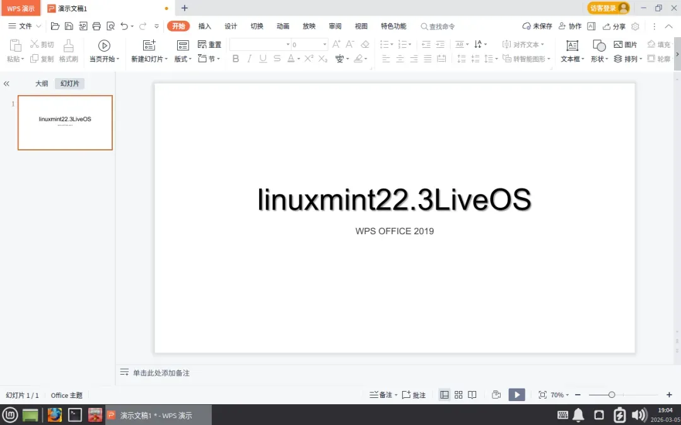Viewport: 681px width, 425px height.
Task: Click the paste clipboard icon
Action: click(15, 45)
